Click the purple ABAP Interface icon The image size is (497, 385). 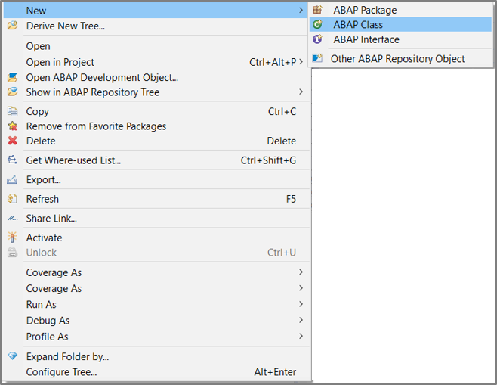click(317, 39)
